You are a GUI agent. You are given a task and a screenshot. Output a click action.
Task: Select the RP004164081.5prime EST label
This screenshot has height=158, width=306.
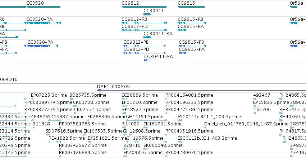point(189,95)
